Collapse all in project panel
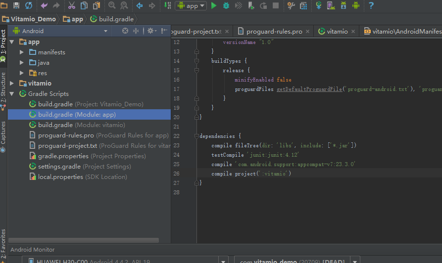The height and width of the screenshot is (263, 442). (136, 31)
